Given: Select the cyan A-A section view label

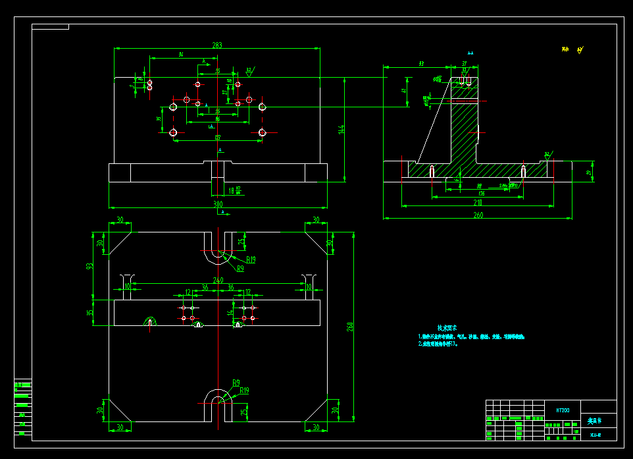Looking at the screenshot, I should coord(470,53).
